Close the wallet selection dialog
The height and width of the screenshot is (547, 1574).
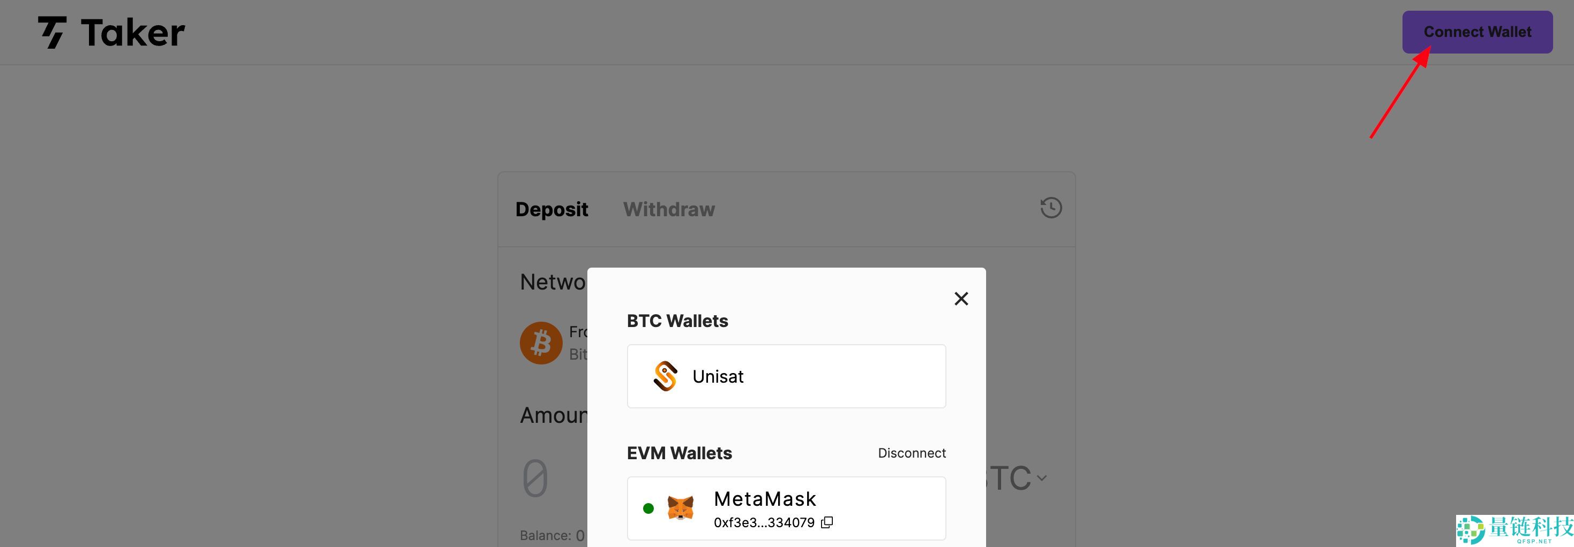(x=961, y=299)
